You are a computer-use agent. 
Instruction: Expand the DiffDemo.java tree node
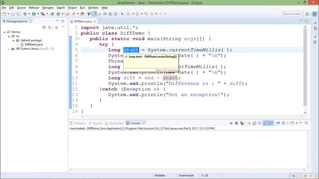coord(18,45)
